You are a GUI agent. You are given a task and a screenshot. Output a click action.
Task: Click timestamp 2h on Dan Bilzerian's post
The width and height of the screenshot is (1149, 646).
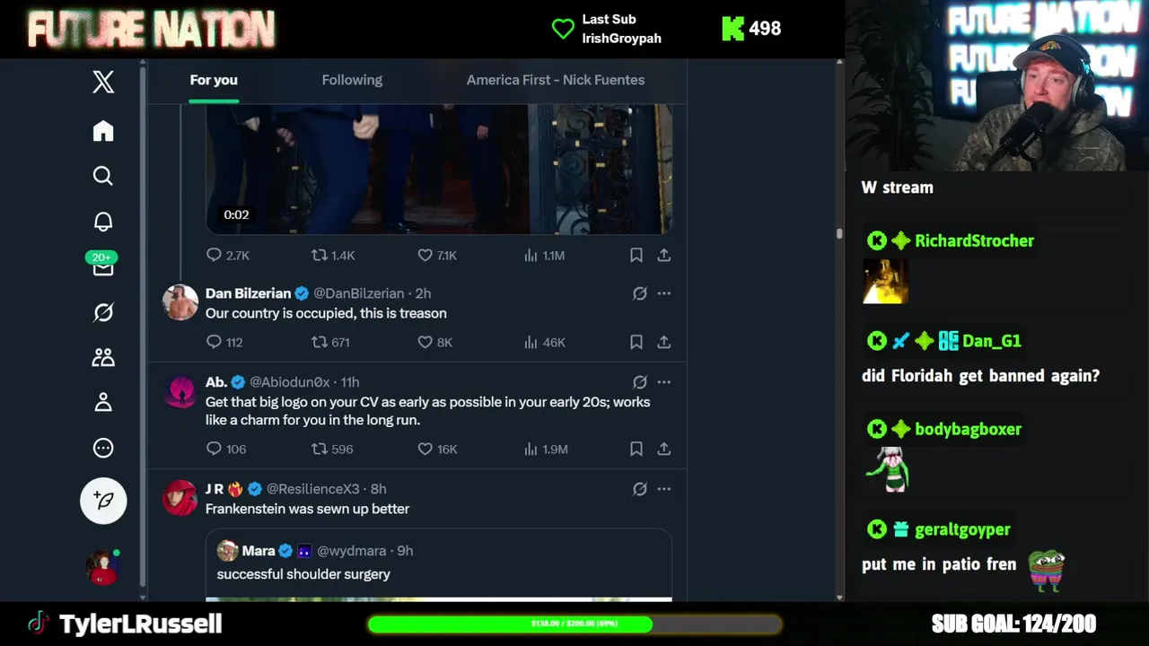[423, 293]
